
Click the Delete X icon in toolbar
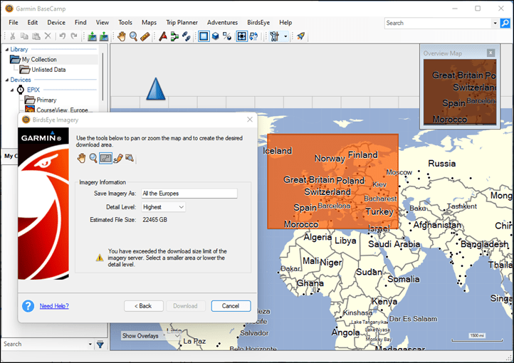(x=48, y=36)
